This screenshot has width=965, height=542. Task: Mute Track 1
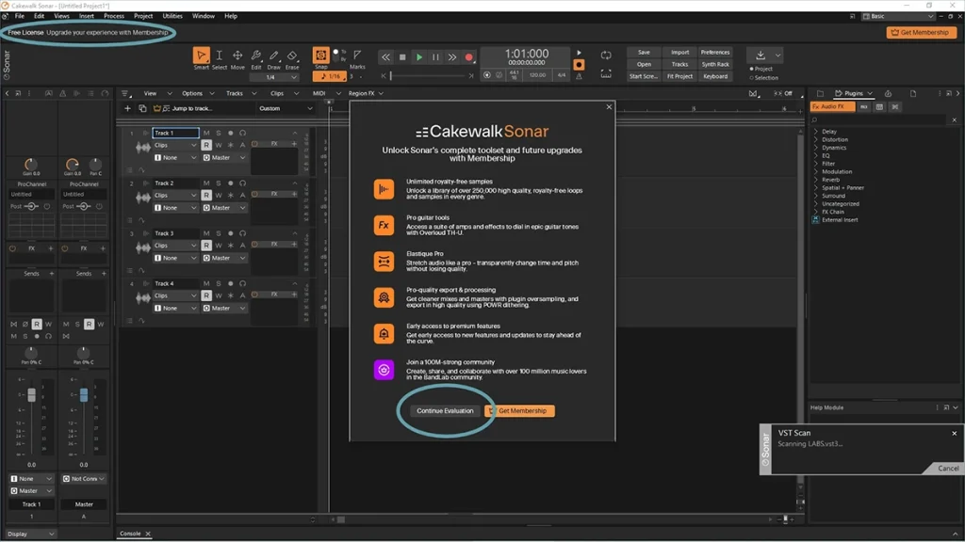(205, 133)
